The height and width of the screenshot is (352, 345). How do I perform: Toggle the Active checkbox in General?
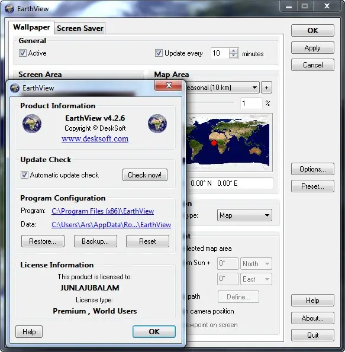coord(22,53)
